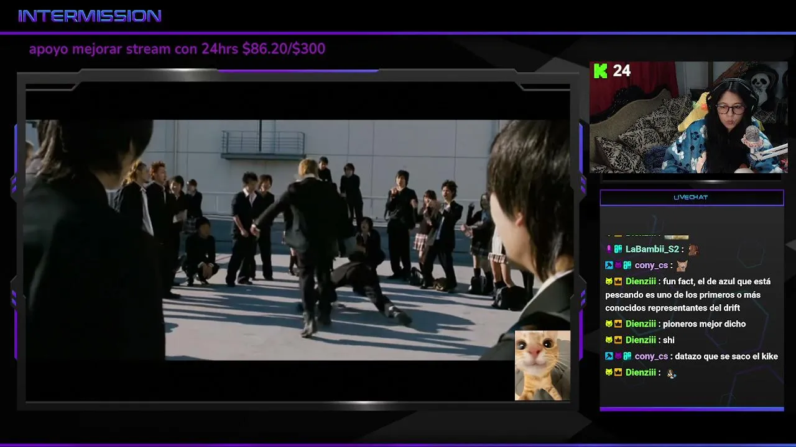The image size is (796, 447).
Task: Click the cat emote posted by cony_cs
Action: pos(682,265)
